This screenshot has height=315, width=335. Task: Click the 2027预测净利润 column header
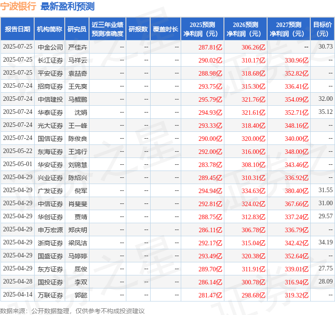pyautogui.click(x=289, y=29)
